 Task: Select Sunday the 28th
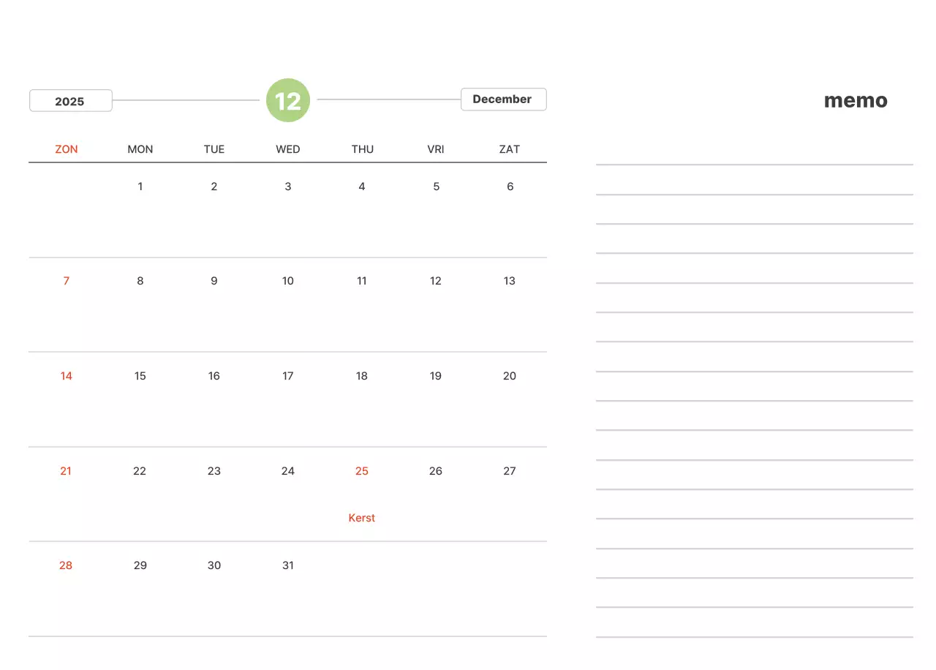tap(66, 565)
